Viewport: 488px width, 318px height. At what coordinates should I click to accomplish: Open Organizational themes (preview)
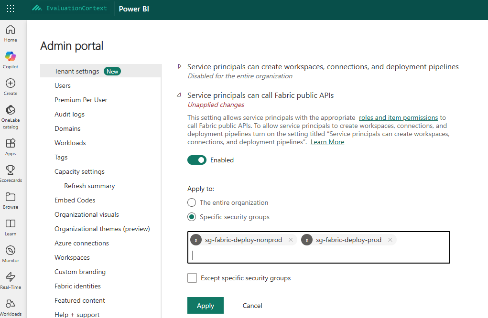pyautogui.click(x=102, y=229)
